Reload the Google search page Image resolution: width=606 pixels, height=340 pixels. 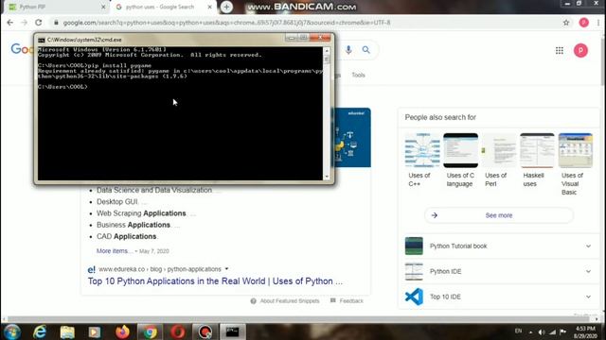point(38,23)
